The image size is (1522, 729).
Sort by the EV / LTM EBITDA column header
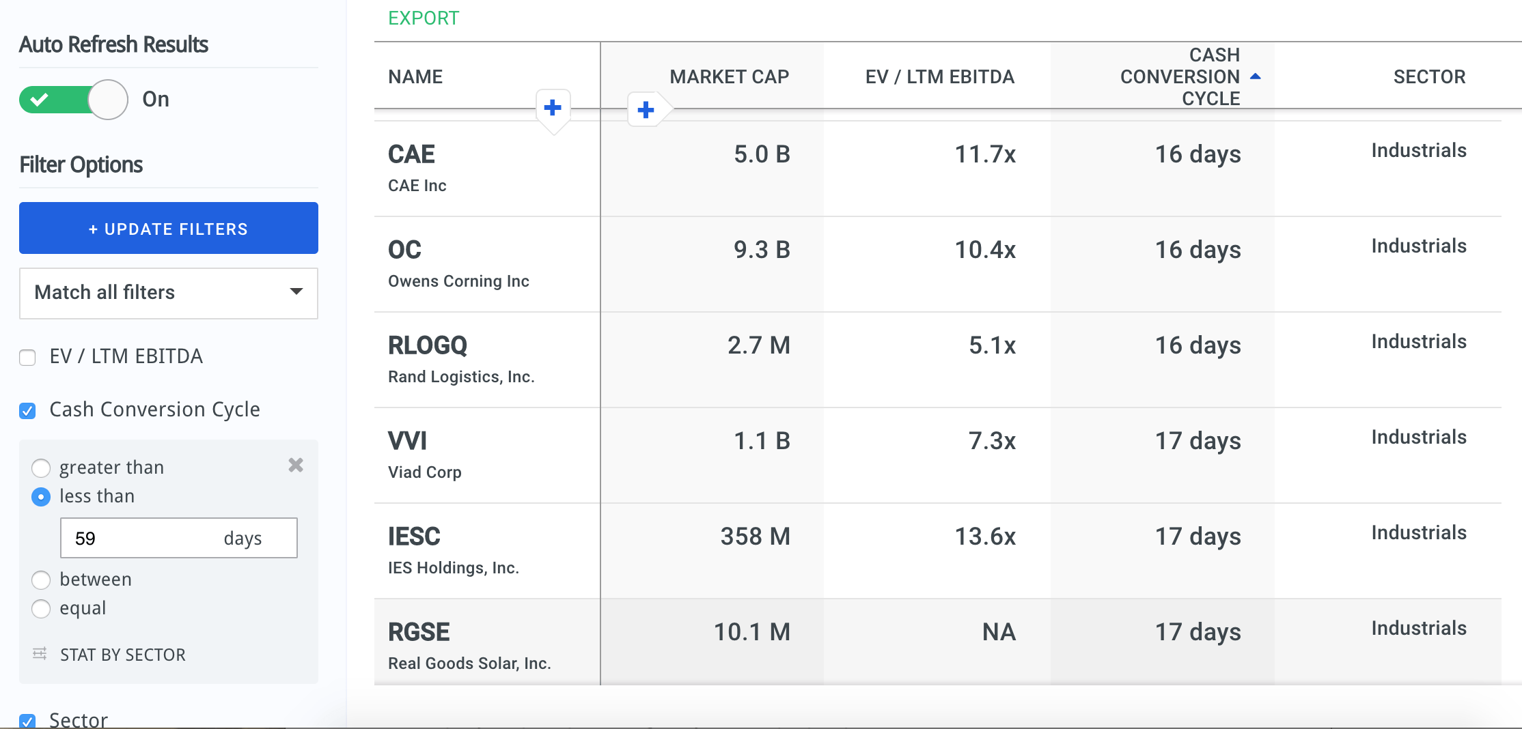coord(939,76)
